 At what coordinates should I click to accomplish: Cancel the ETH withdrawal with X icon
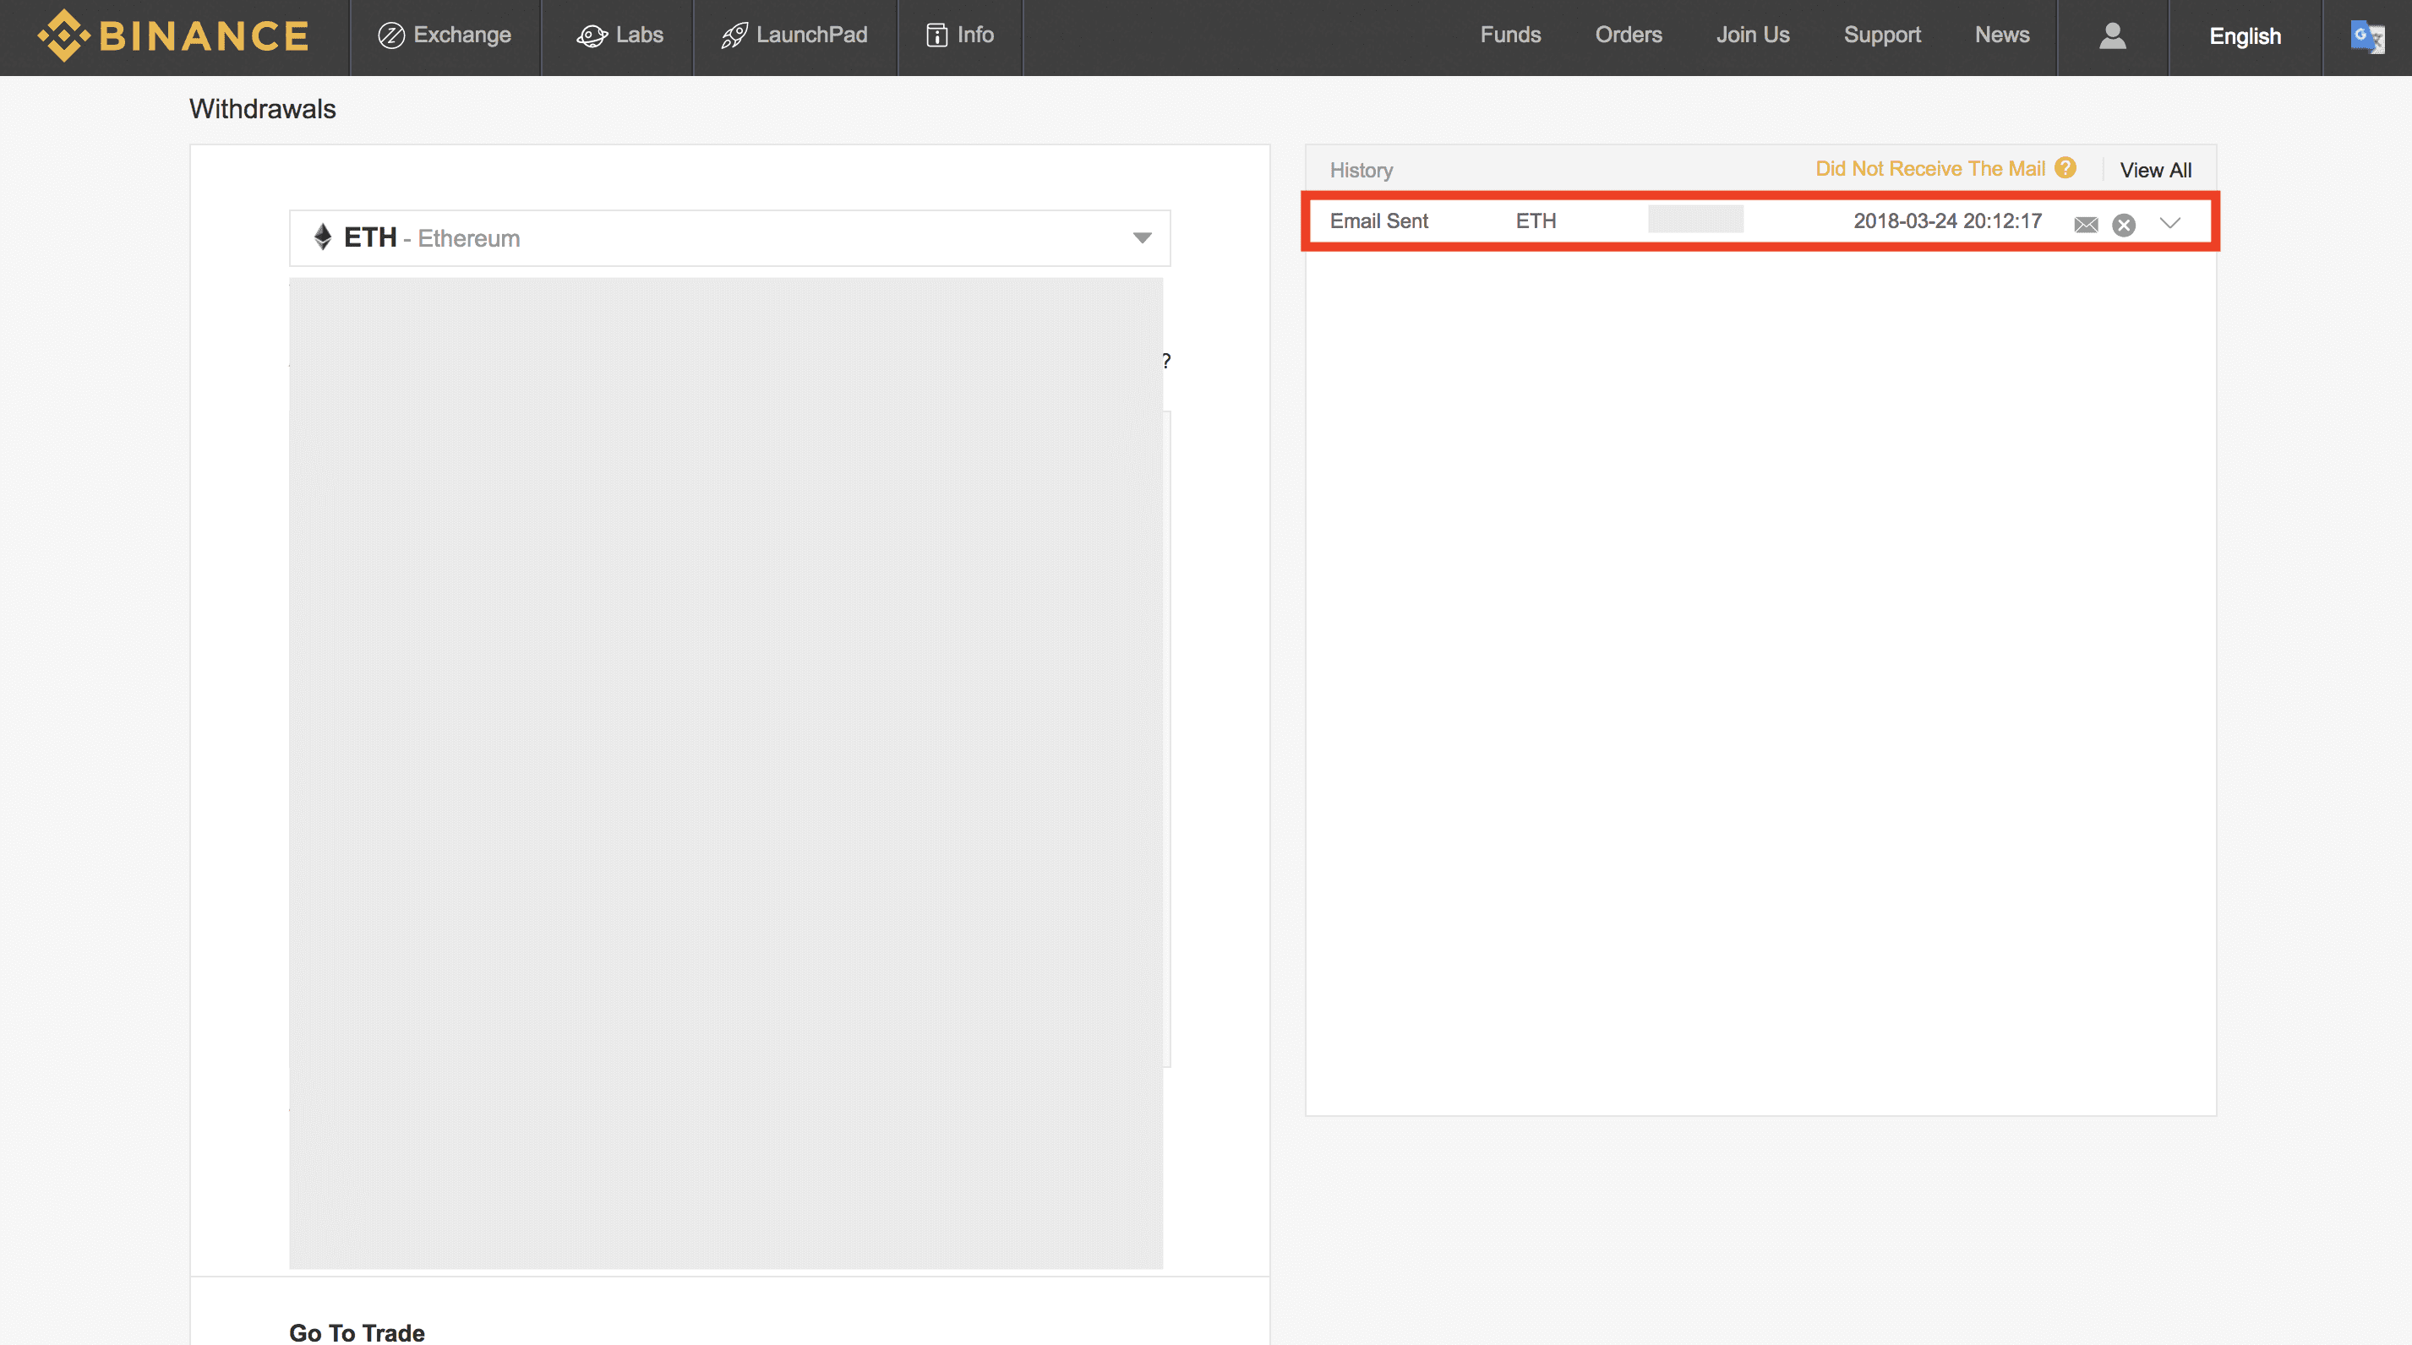2124,225
